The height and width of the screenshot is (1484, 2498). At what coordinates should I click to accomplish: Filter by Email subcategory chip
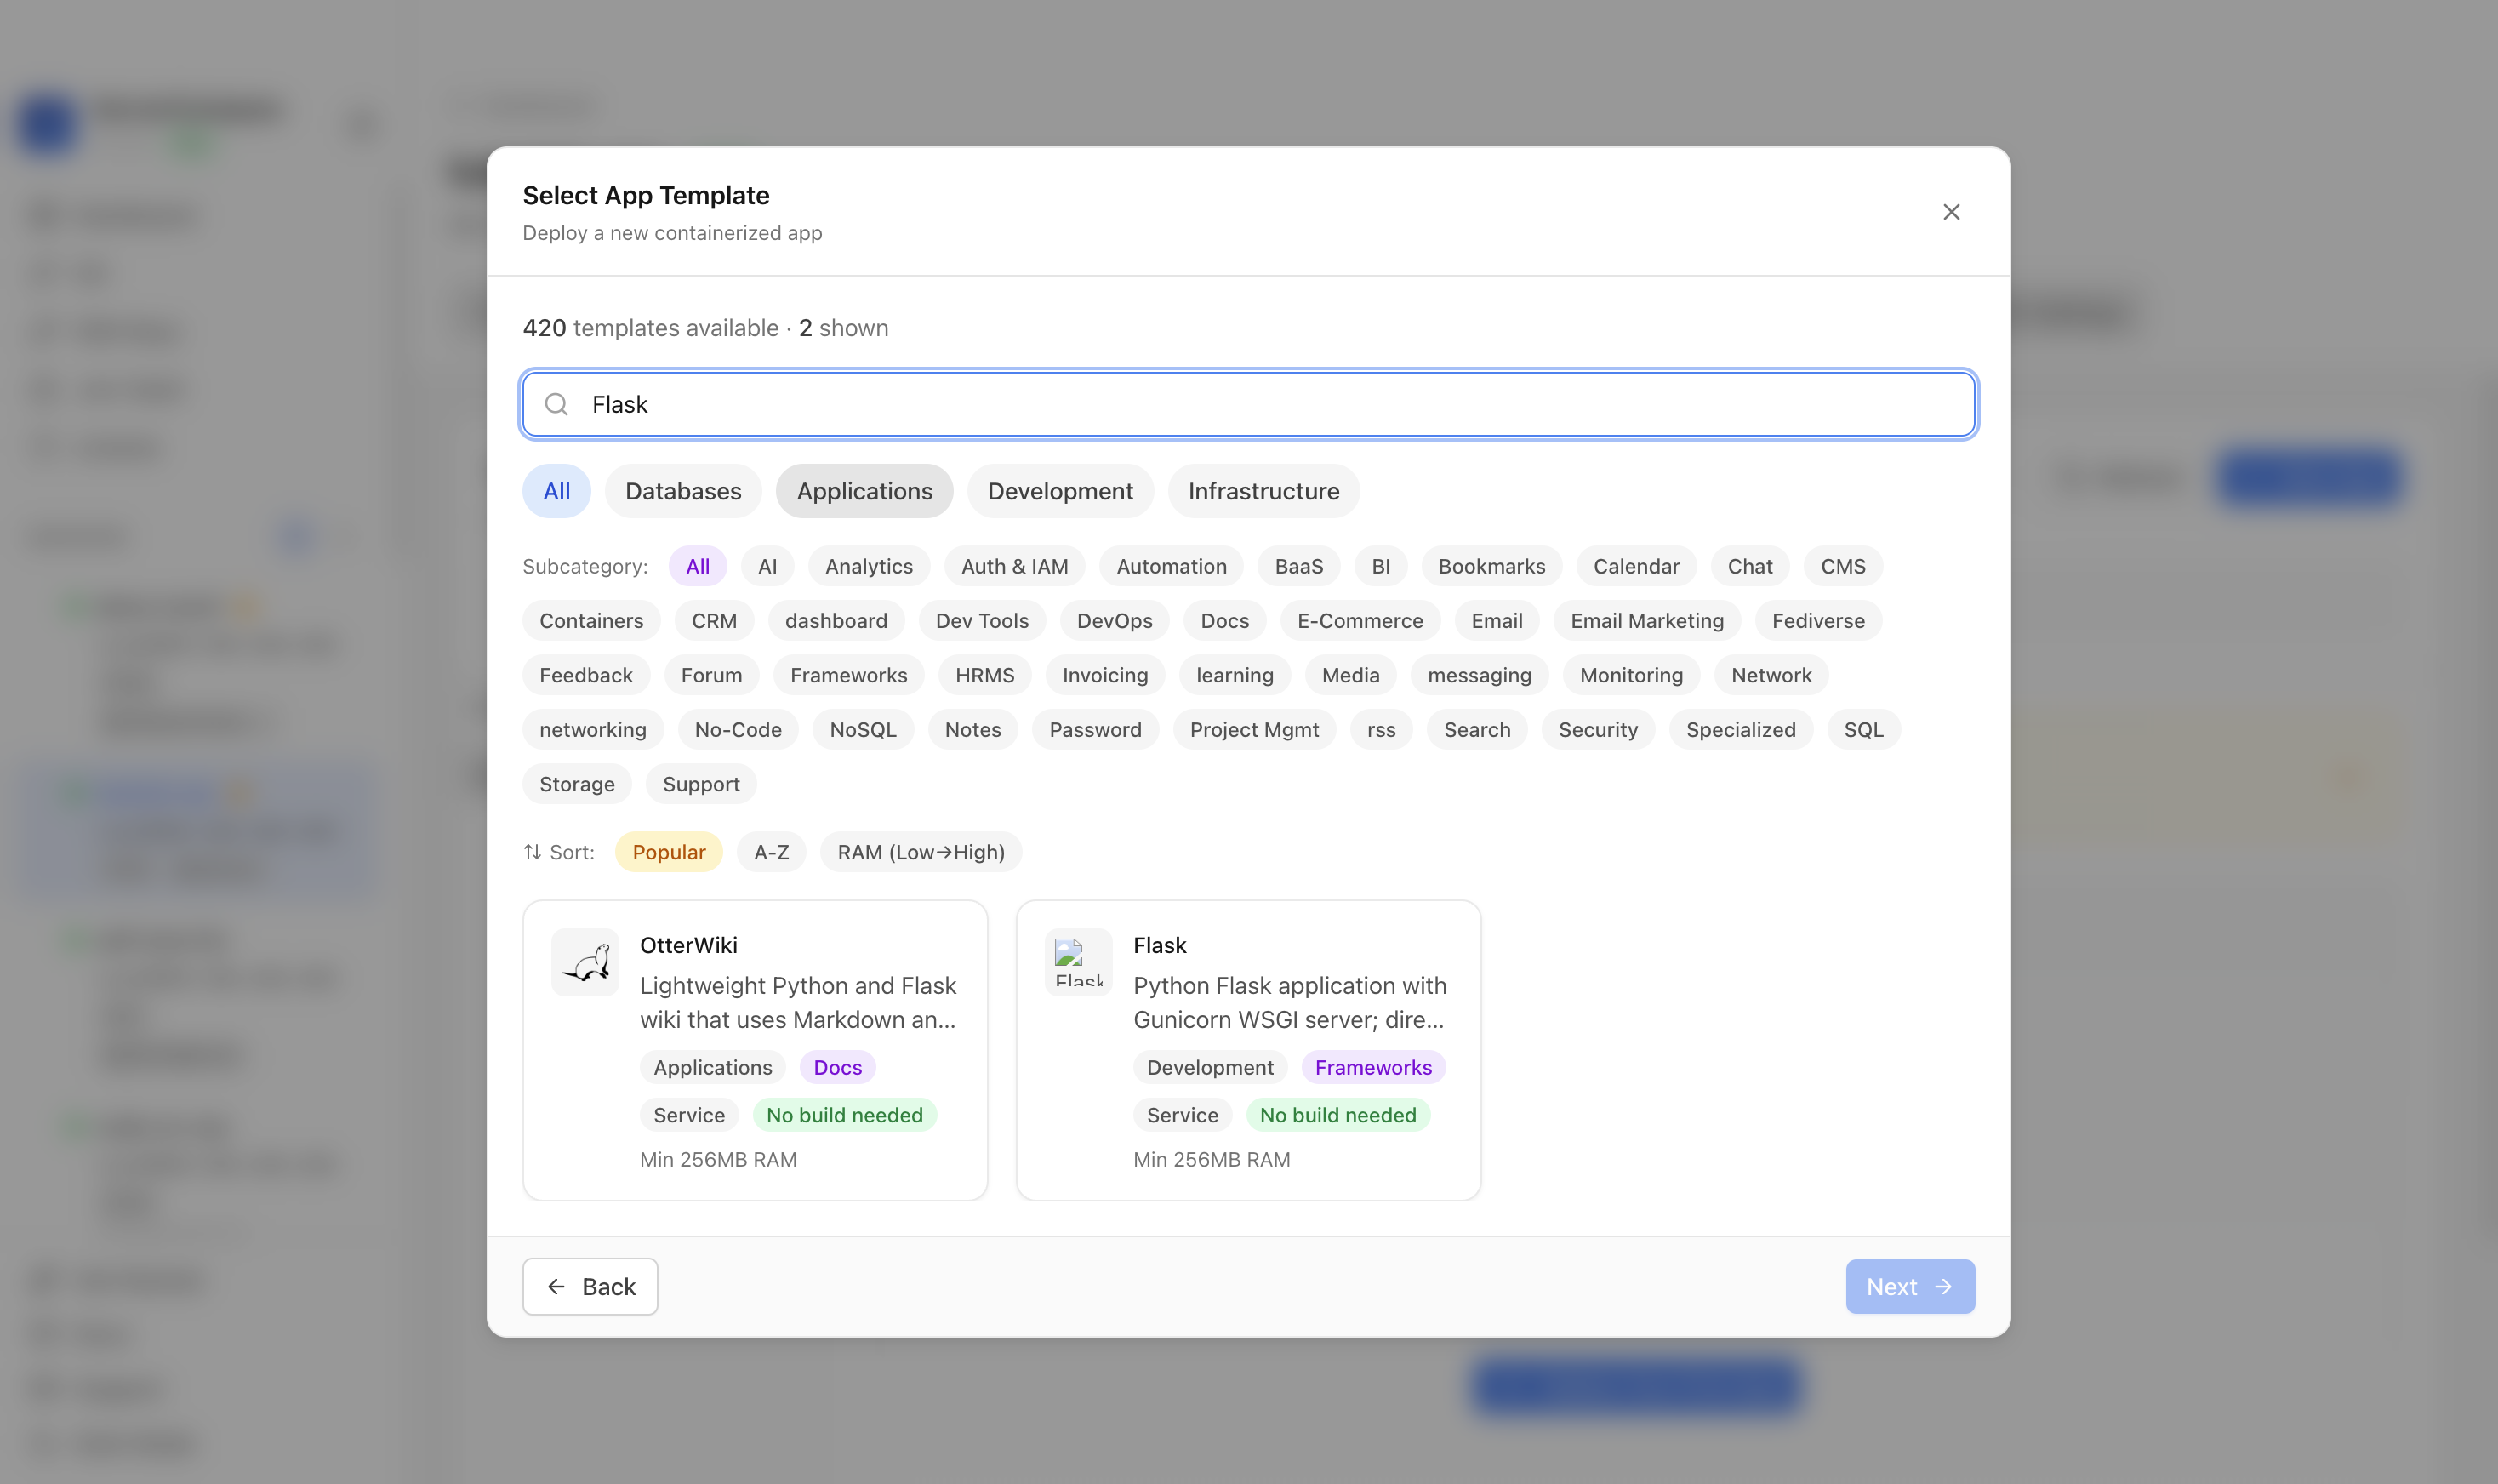point(1497,621)
